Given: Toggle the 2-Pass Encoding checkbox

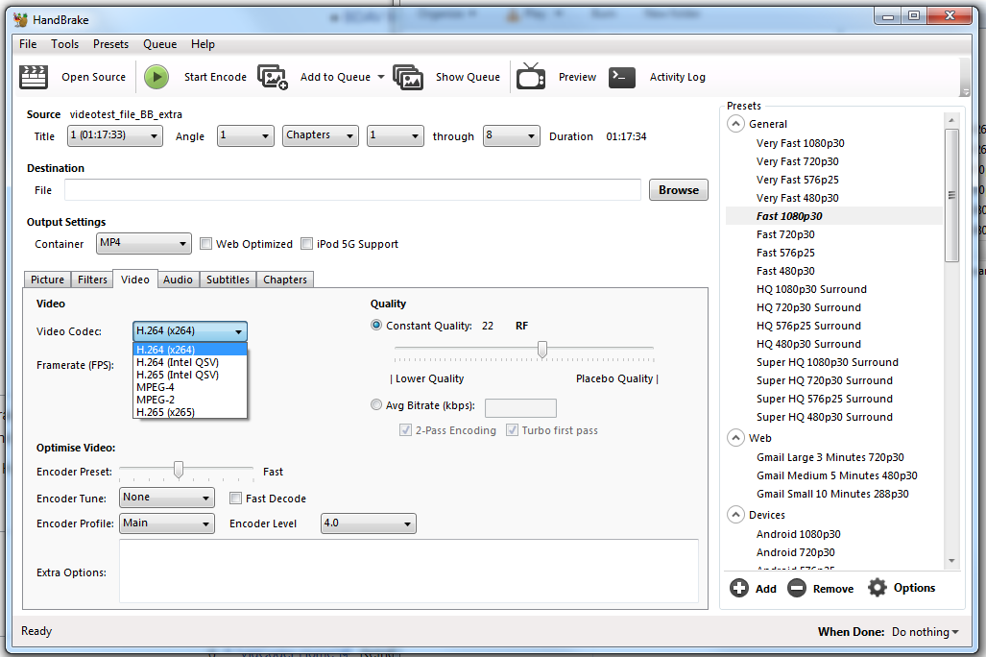Looking at the screenshot, I should pos(405,429).
